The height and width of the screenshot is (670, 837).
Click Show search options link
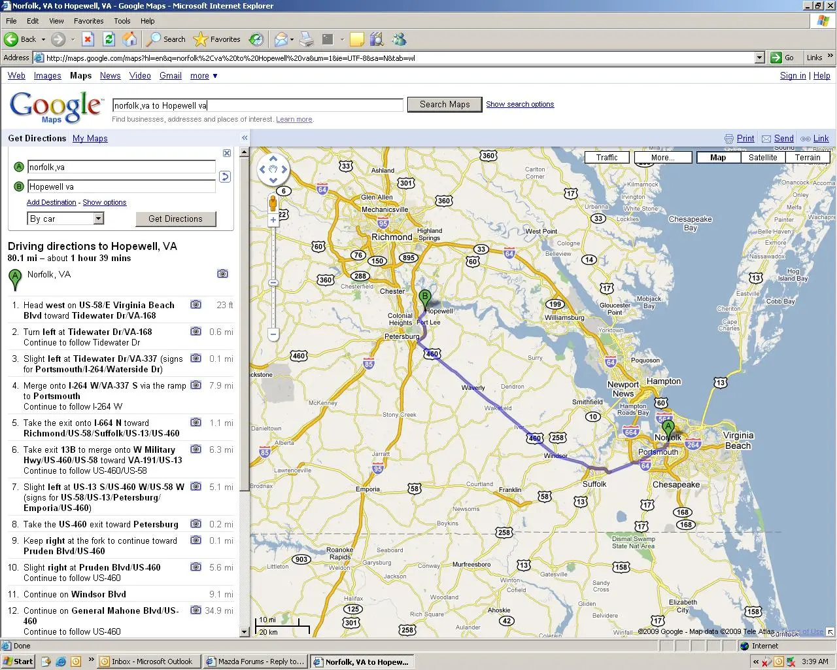tap(520, 104)
